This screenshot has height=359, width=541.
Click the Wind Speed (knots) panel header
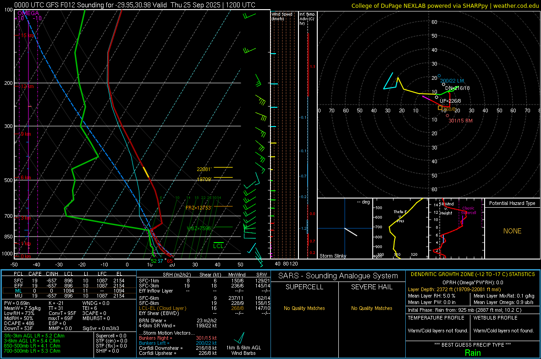pyautogui.click(x=282, y=16)
